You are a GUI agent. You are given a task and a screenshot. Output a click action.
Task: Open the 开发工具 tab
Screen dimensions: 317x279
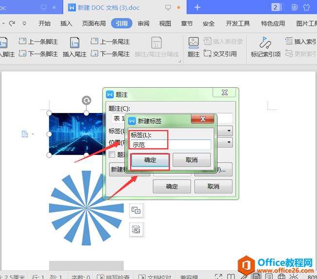pyautogui.click(x=238, y=24)
